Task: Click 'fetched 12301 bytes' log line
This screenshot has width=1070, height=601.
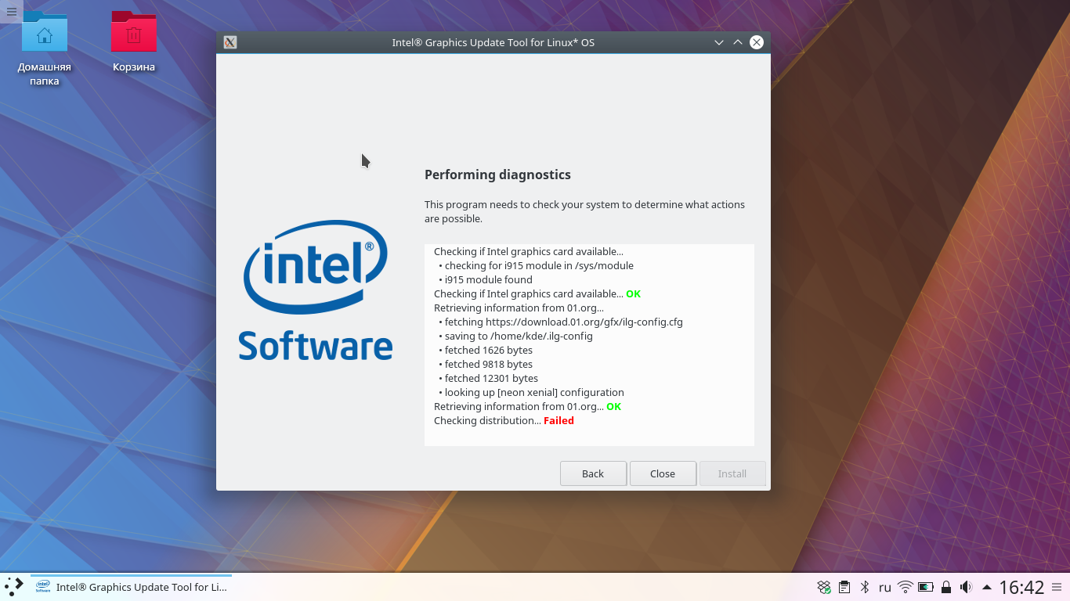Action: tap(491, 378)
